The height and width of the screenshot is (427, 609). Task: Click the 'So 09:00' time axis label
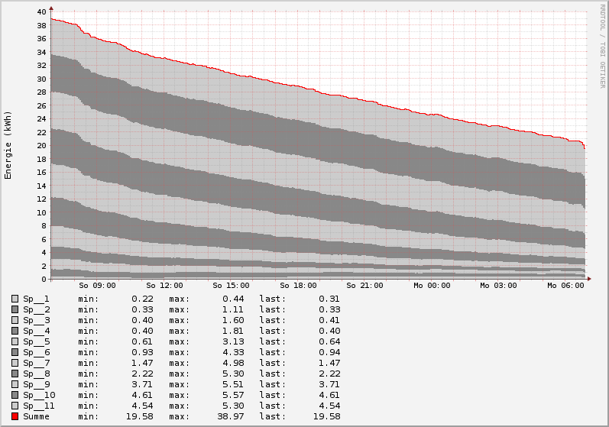(97, 286)
